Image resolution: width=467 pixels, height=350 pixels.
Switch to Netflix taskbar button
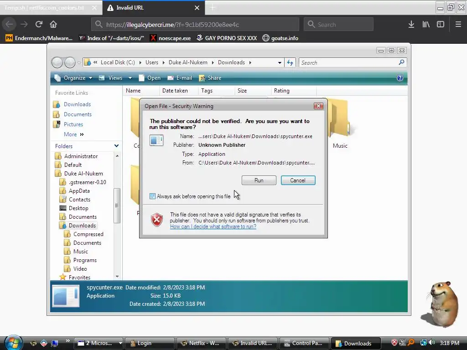click(x=201, y=343)
